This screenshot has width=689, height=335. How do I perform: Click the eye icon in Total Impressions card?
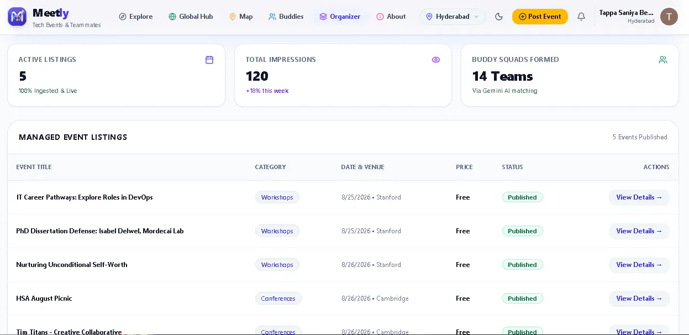(x=436, y=60)
